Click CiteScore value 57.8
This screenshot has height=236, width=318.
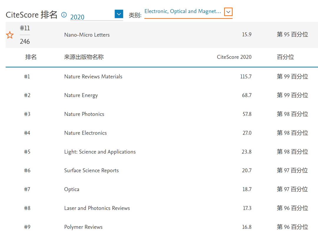tap(247, 114)
